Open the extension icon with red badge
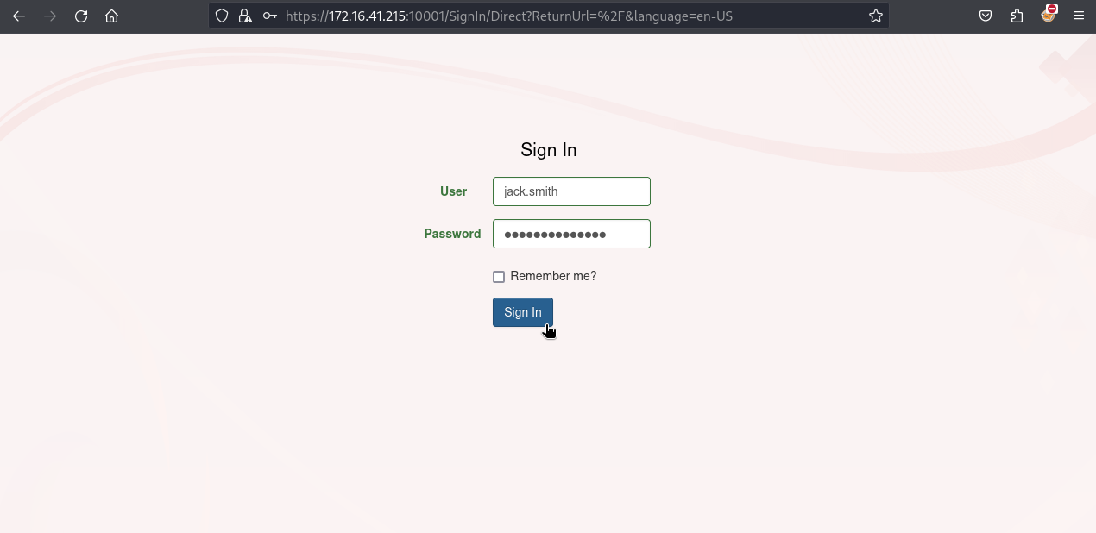Image resolution: width=1096 pixels, height=533 pixels. point(1049,14)
